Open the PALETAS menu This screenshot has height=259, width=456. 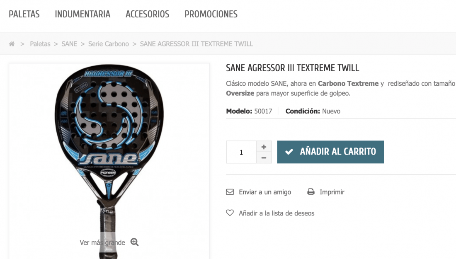pos(24,14)
